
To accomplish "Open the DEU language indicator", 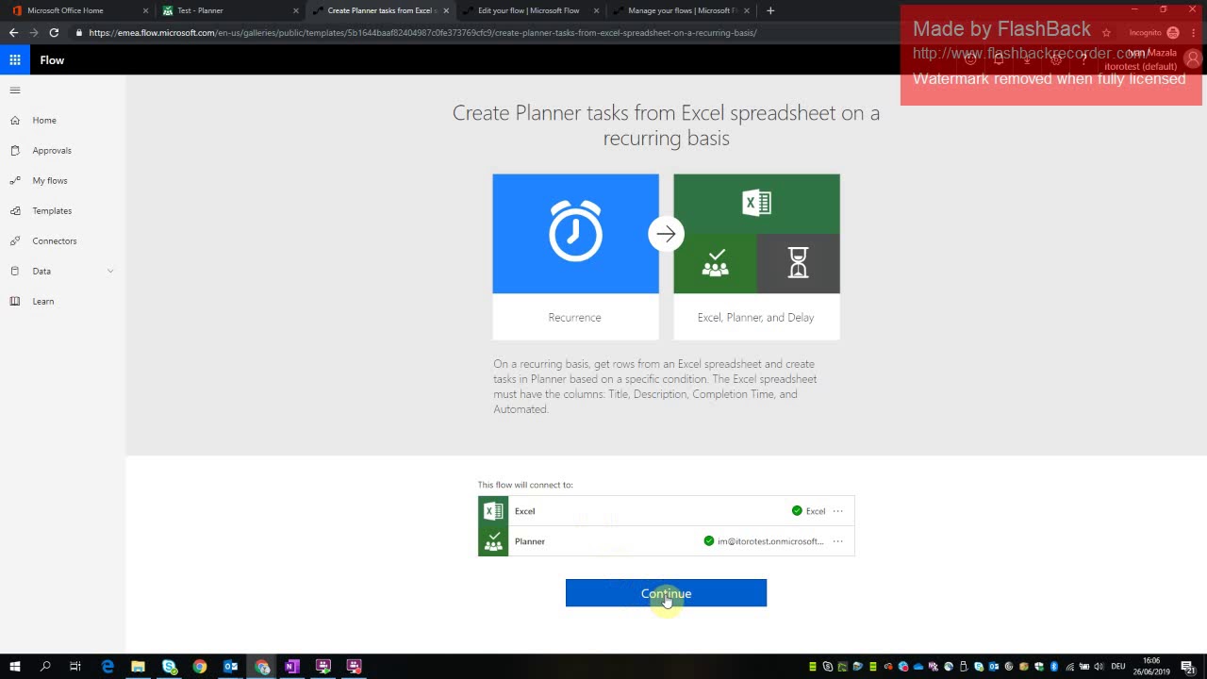I will click(x=1118, y=667).
